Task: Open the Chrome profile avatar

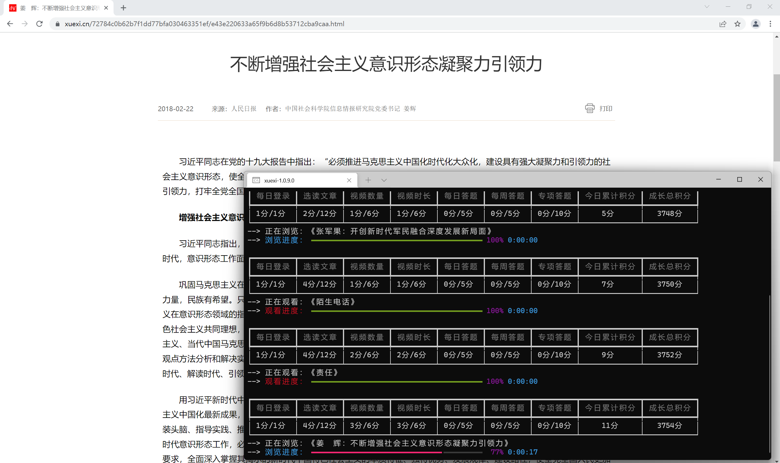Action: click(x=755, y=24)
